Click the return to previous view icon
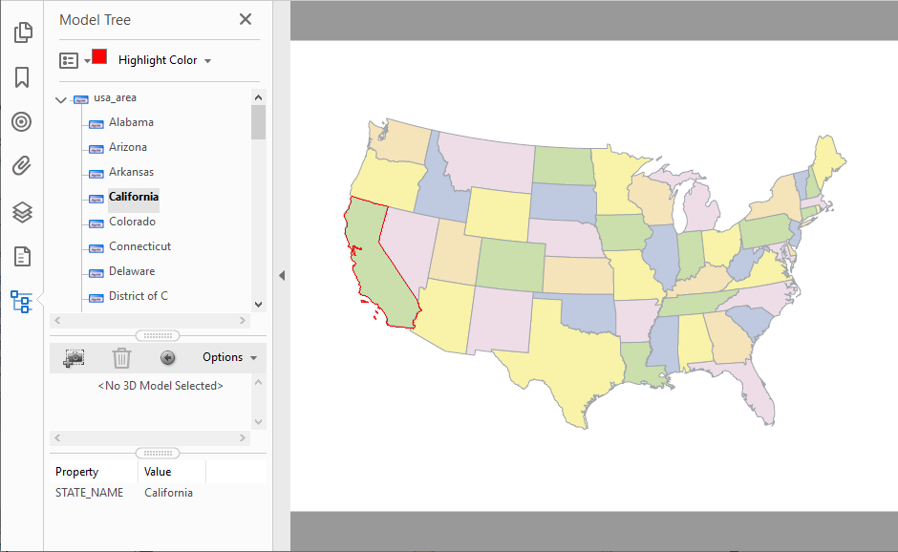The height and width of the screenshot is (552, 898). click(x=168, y=358)
